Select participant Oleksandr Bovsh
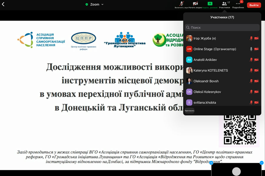Viewport: 265px width, 176px height. 222,81
